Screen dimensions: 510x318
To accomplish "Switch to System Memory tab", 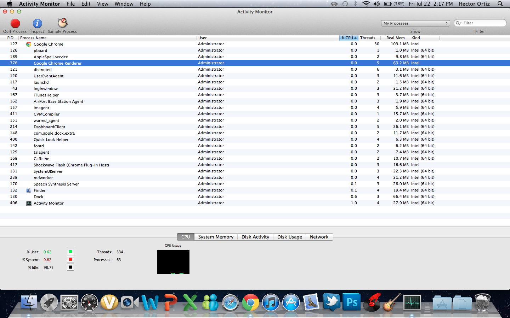I will [x=216, y=237].
